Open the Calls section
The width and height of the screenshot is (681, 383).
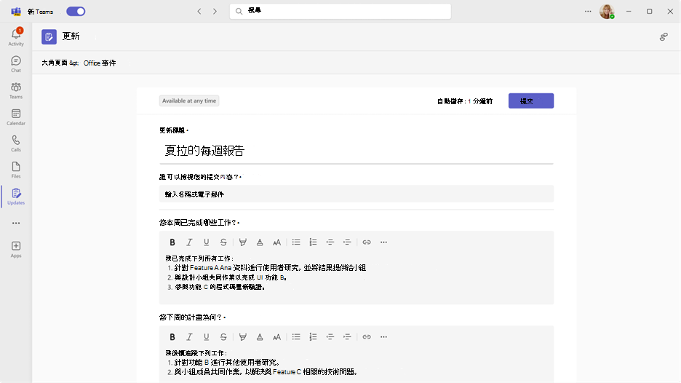(16, 143)
